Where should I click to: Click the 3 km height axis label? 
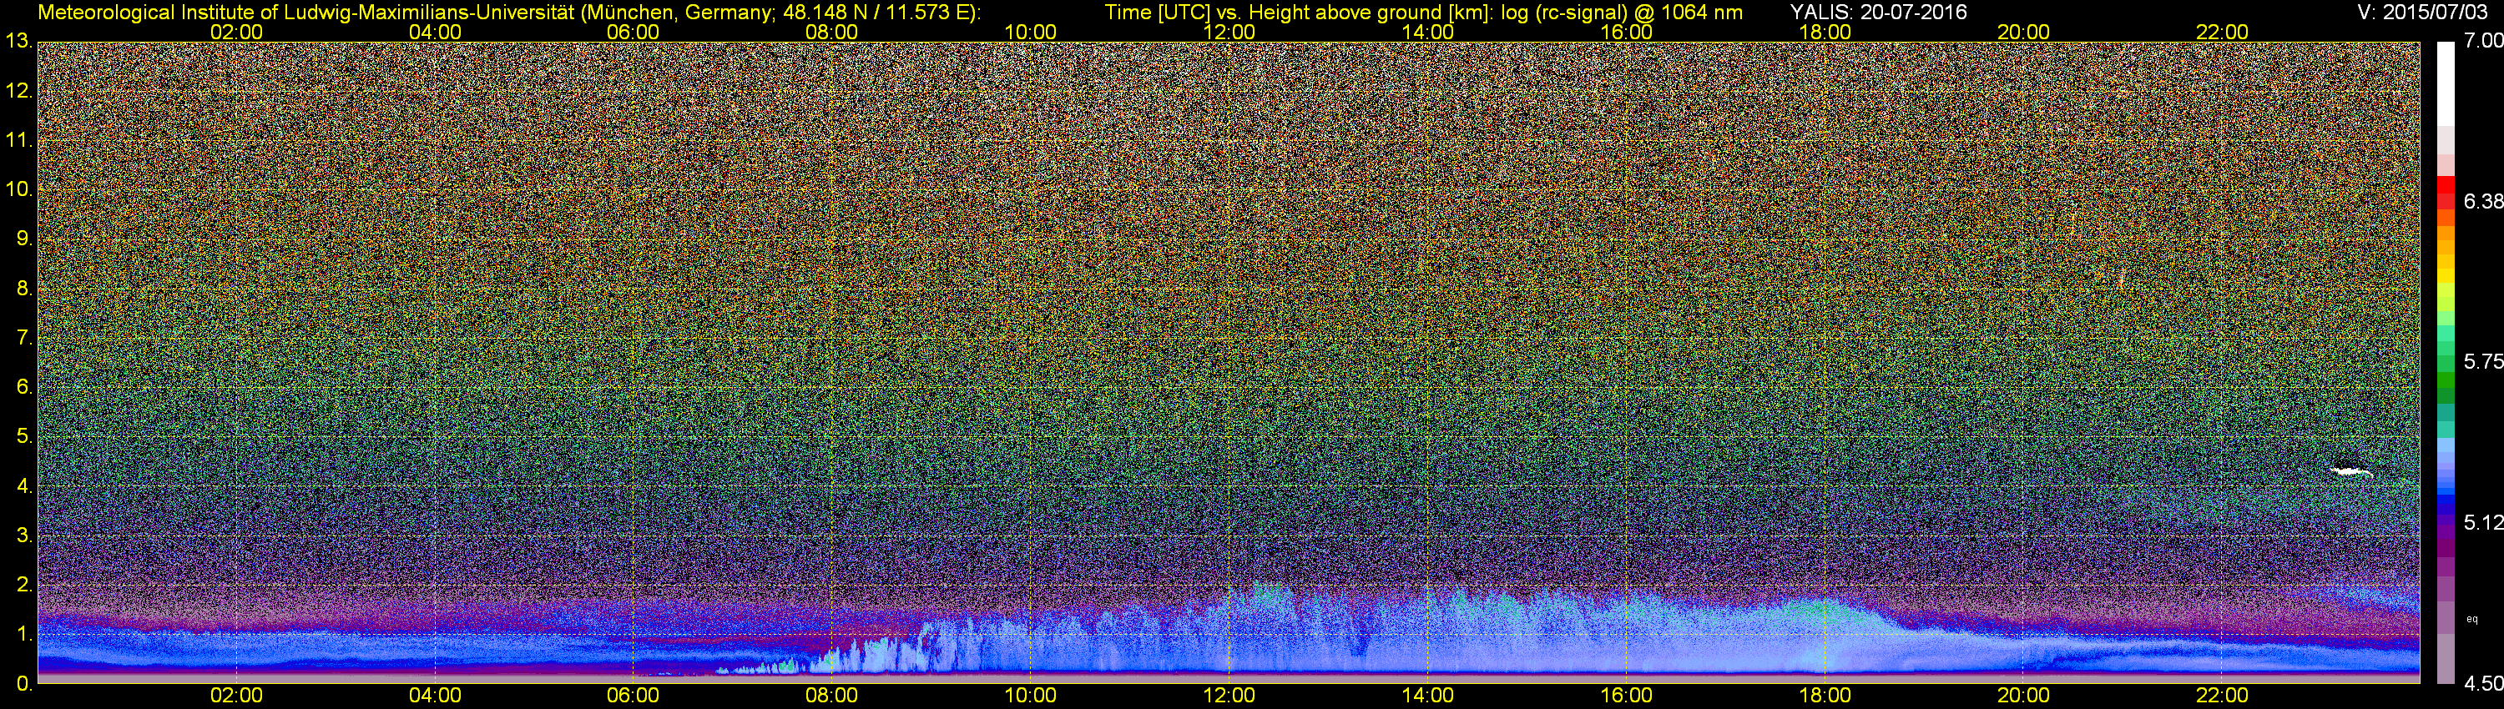click(24, 536)
